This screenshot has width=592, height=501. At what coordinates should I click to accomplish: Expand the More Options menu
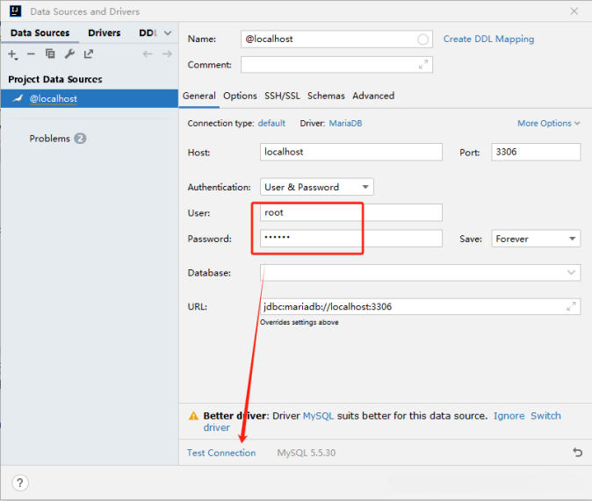(548, 124)
